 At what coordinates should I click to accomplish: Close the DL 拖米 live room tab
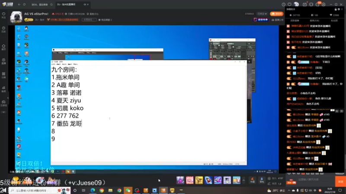88,4
